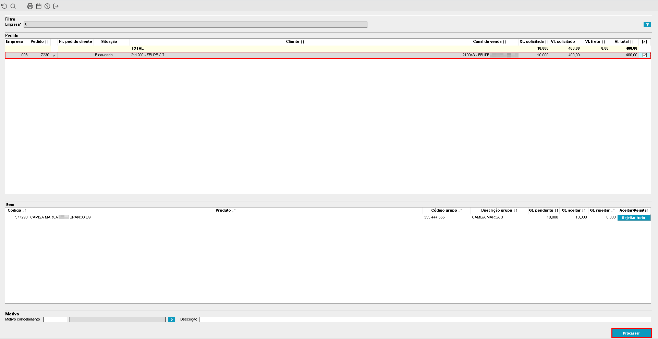
Task: Click group description CAMISA MARCA 3
Action: point(487,217)
